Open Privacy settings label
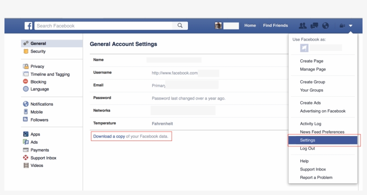 tap(37, 66)
